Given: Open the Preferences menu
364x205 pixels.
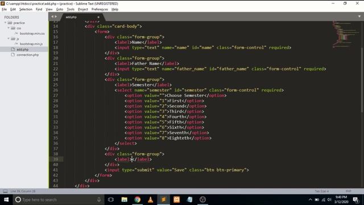Looking at the screenshot, I should [100, 9].
